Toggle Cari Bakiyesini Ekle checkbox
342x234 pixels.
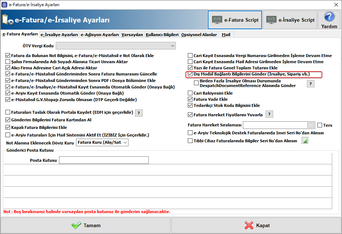(x=190, y=93)
